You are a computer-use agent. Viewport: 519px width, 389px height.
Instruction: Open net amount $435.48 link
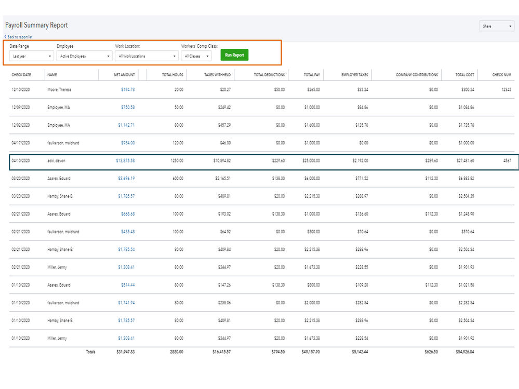point(128,232)
